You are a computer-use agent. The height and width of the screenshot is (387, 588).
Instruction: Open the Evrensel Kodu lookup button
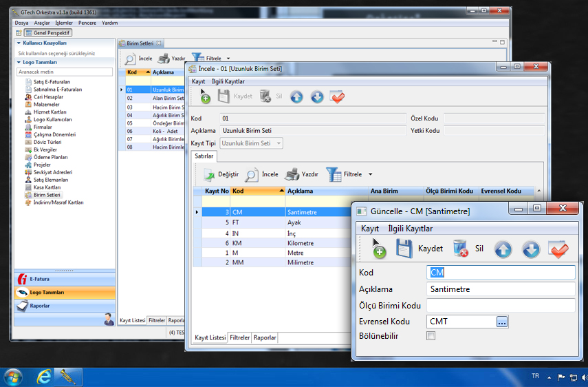(502, 322)
